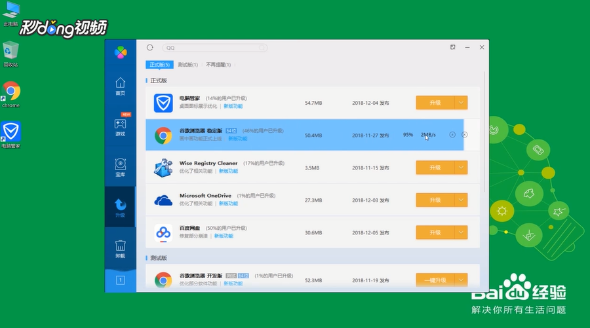Screen dimensions: 590x328
Task: Click the 电脑管家 app icon in the list
Action: tap(163, 103)
